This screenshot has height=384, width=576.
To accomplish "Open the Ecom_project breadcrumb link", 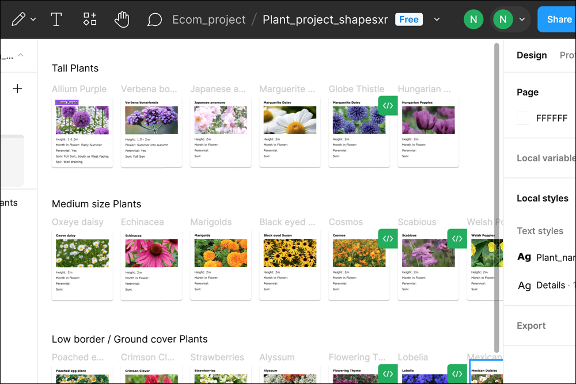I will tap(209, 20).
